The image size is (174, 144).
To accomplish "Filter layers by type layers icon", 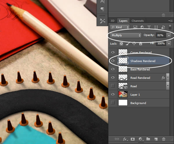I will (x=149, y=27).
